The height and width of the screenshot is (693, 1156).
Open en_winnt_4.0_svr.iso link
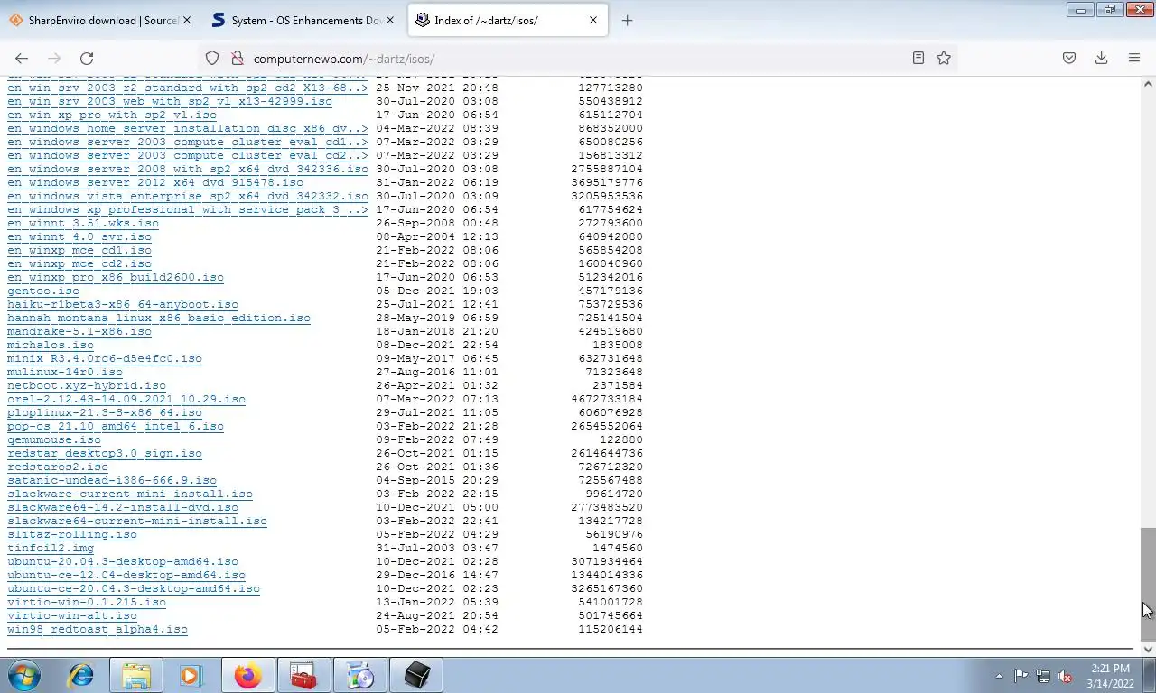click(x=79, y=236)
